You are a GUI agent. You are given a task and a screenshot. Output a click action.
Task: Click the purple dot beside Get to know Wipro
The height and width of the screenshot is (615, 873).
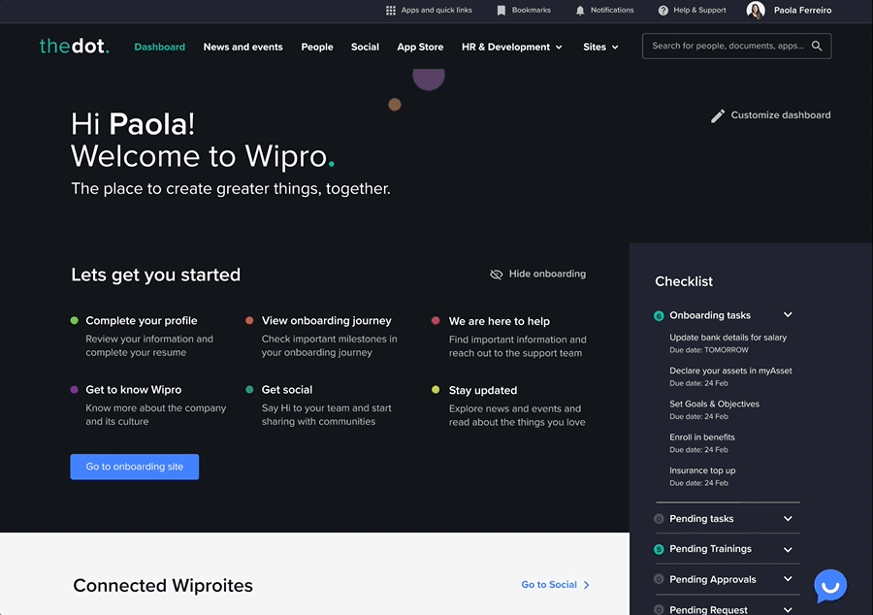(x=74, y=390)
